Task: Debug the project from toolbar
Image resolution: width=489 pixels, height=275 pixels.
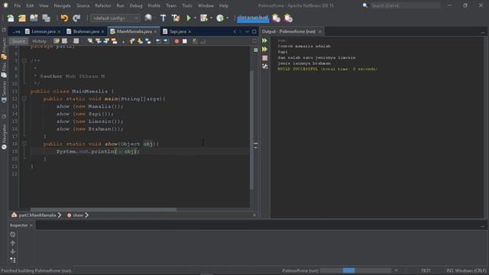Action: point(204,18)
